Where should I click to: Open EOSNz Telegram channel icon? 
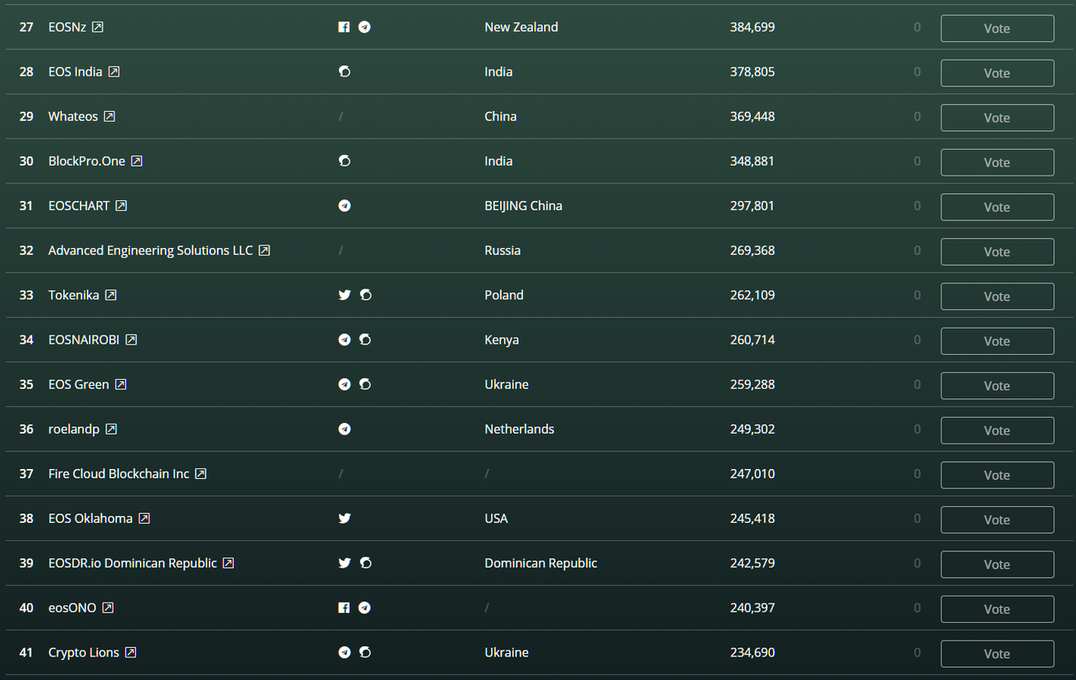tap(364, 27)
